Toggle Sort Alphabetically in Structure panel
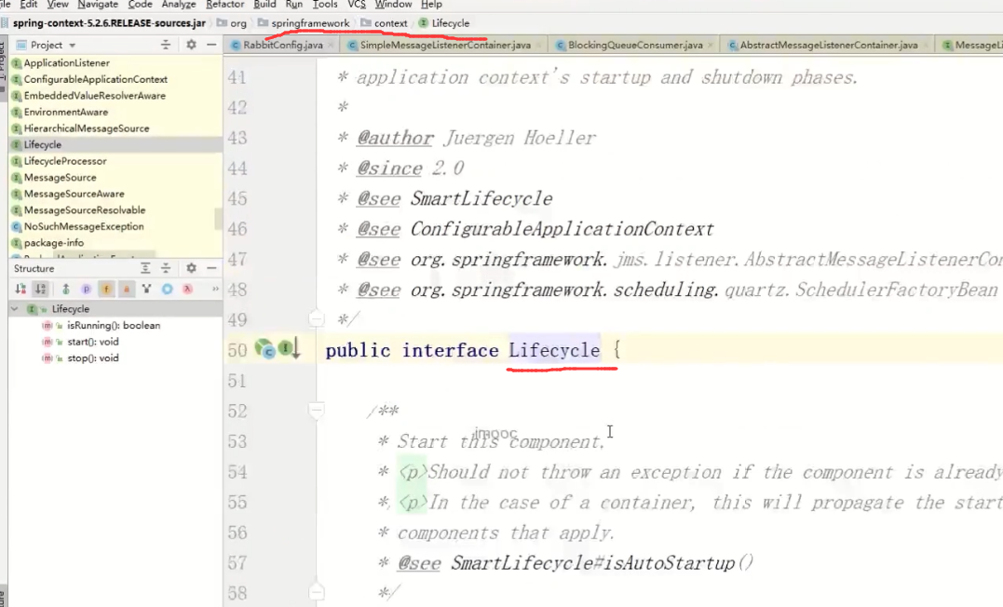 (x=40, y=290)
